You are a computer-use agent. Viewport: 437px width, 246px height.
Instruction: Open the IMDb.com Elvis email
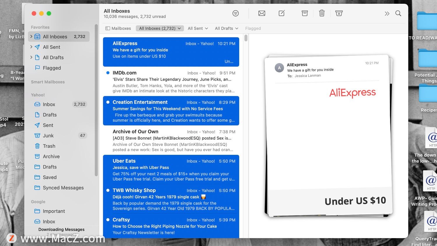171,81
